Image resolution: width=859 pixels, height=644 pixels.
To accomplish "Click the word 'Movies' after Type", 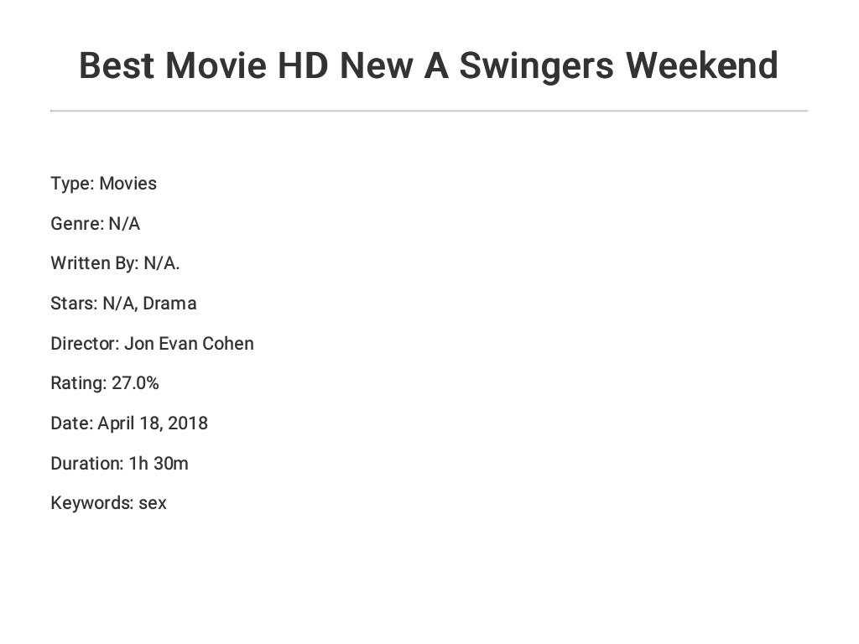I will tap(128, 184).
